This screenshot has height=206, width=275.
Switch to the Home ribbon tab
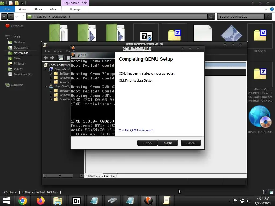pos(23,9)
